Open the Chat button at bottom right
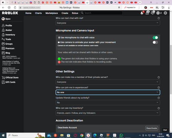Image resolution: width=172 pixels, height=138 pixels. 165,130
